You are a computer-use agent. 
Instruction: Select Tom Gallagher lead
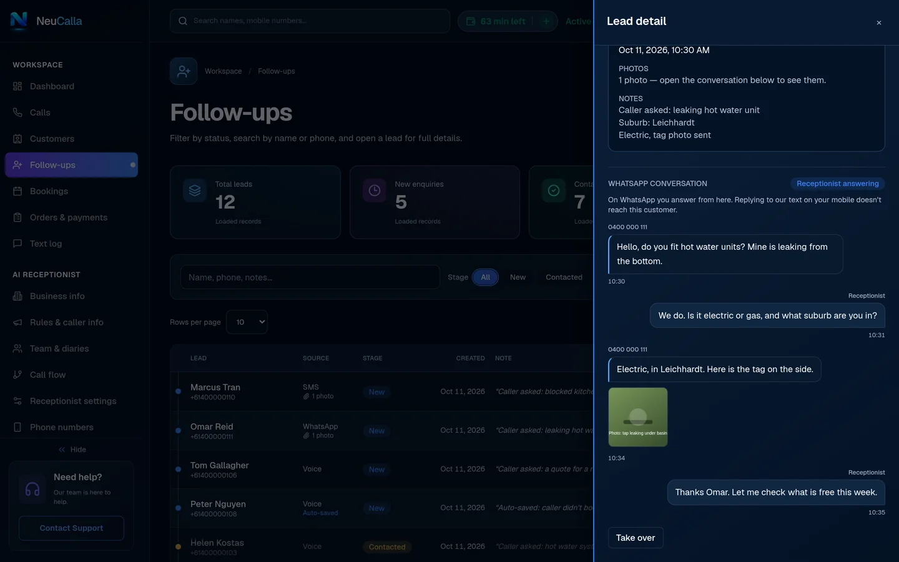click(382, 469)
